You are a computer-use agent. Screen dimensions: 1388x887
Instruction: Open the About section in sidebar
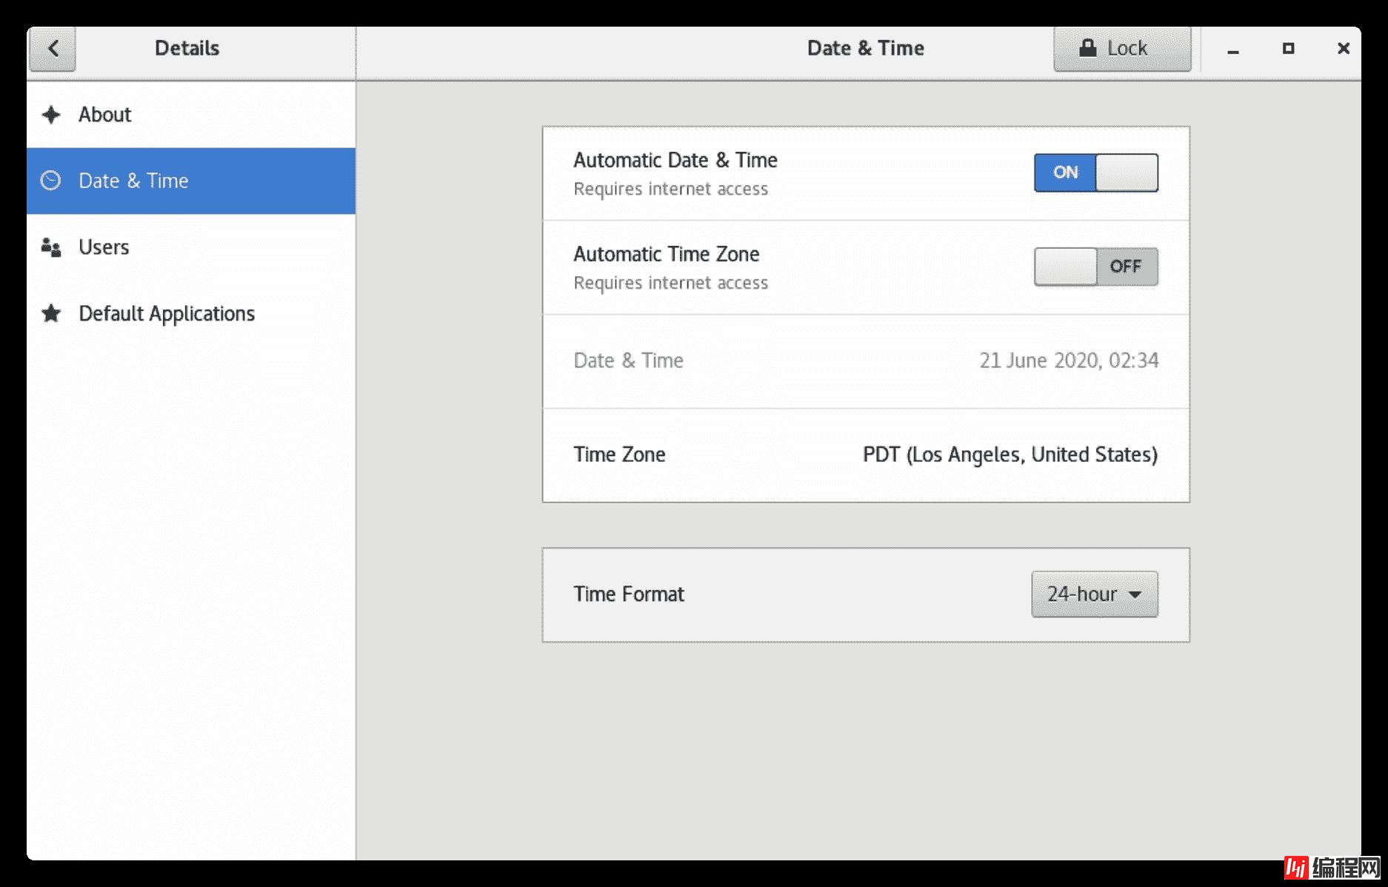(105, 115)
